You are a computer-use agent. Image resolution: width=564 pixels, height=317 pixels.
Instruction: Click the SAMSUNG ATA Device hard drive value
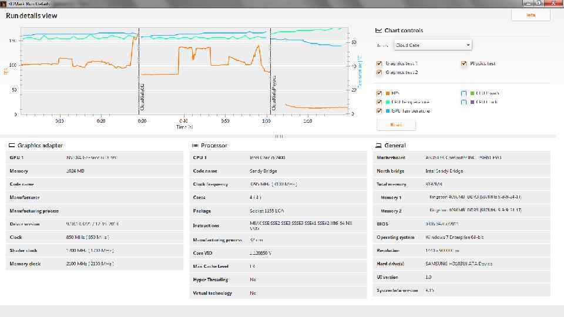[x=459, y=264]
